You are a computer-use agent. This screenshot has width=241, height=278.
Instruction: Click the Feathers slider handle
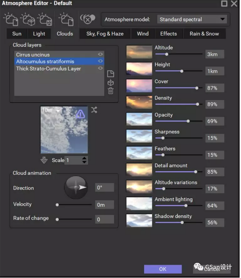pyautogui.click(x=163, y=155)
